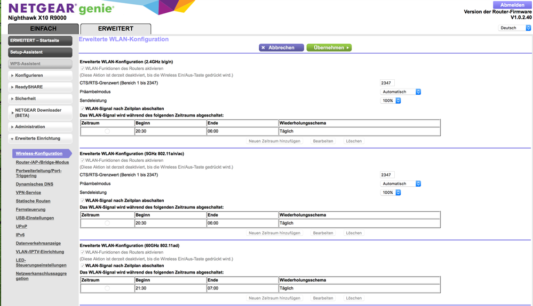Expand the ReadySHARE sidebar section
Viewport: 533px width, 306px height.
pos(41,87)
